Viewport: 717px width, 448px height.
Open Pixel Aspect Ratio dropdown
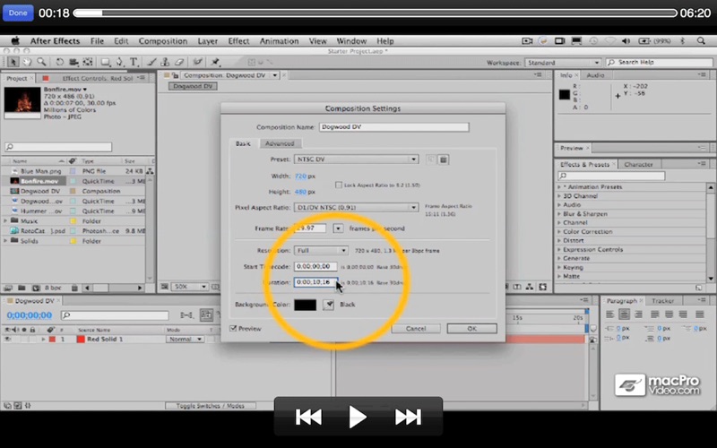(356, 207)
